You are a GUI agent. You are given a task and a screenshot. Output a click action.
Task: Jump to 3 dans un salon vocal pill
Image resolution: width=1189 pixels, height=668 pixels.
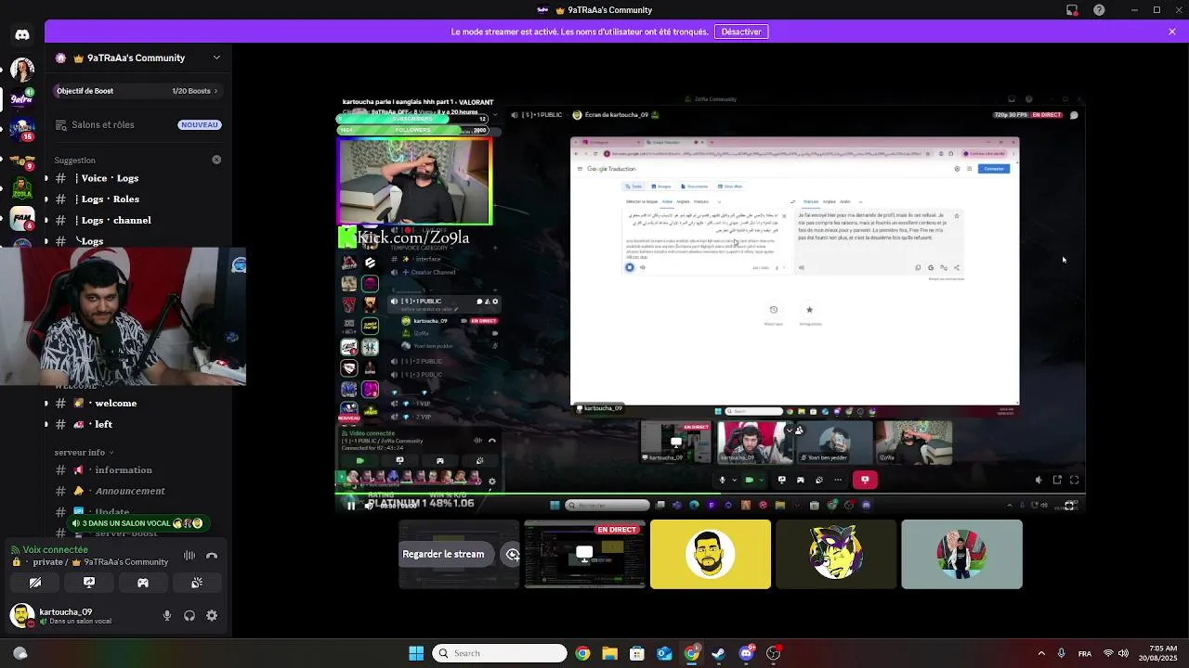tap(139, 523)
